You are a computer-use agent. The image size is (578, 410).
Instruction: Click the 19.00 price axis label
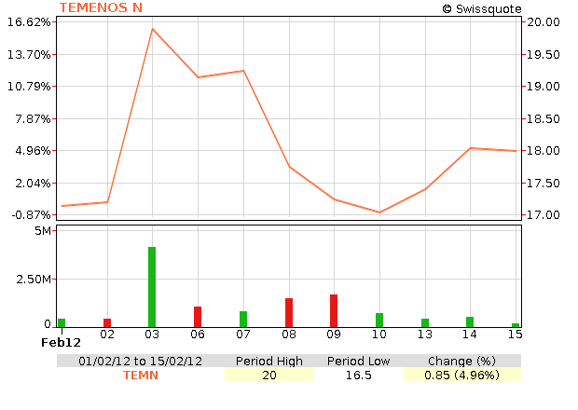(543, 87)
